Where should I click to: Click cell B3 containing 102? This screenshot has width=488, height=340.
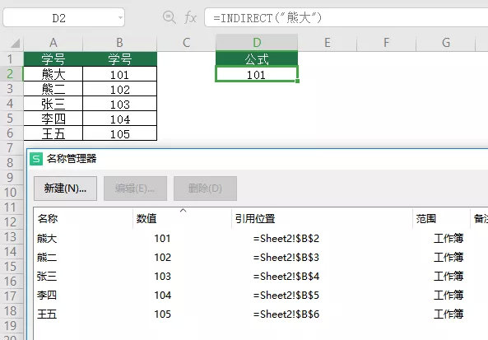click(x=120, y=89)
